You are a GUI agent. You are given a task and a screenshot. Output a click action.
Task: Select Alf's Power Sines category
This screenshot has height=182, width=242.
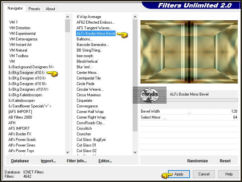click(22, 145)
